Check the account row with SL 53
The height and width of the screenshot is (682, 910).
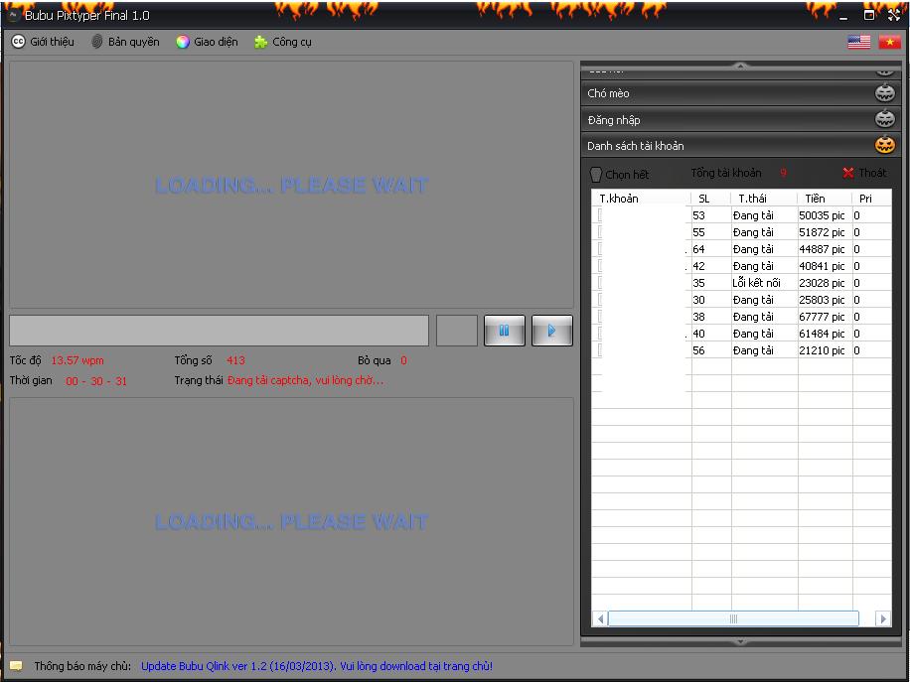click(600, 215)
